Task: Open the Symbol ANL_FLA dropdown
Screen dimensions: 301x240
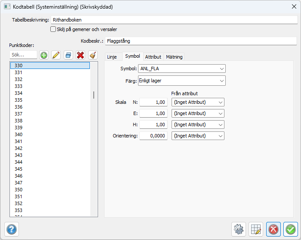Action: [x=181, y=69]
